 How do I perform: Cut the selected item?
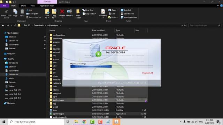29,10
